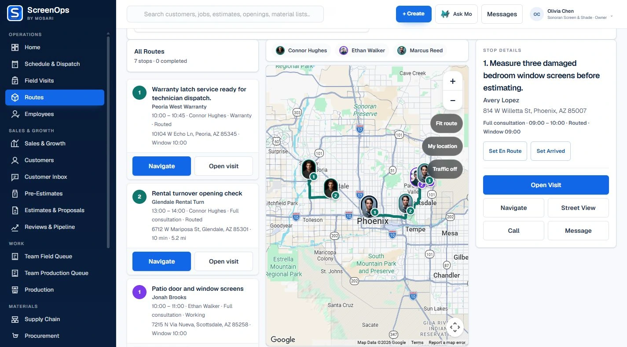Toggle Marcus Reed route filter chip
Image resolution: width=627 pixels, height=347 pixels.
click(x=420, y=51)
